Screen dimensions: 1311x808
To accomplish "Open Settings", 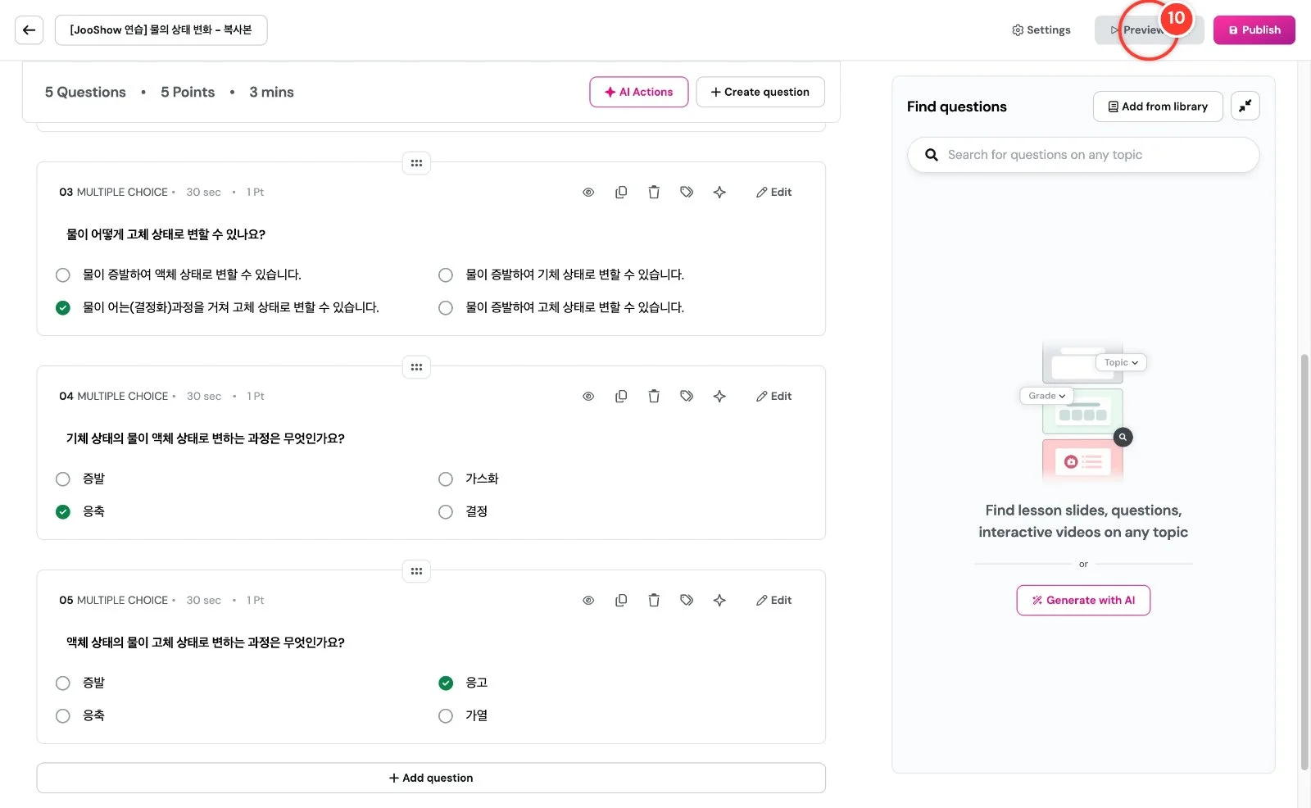I will click(x=1041, y=30).
